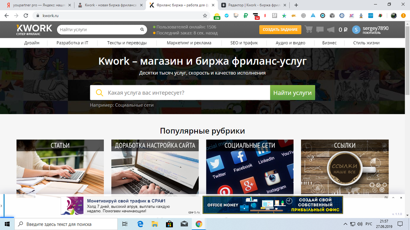Screen dimensions: 410x230
Task: Open Task View on the taskbar
Action: pos(125,224)
